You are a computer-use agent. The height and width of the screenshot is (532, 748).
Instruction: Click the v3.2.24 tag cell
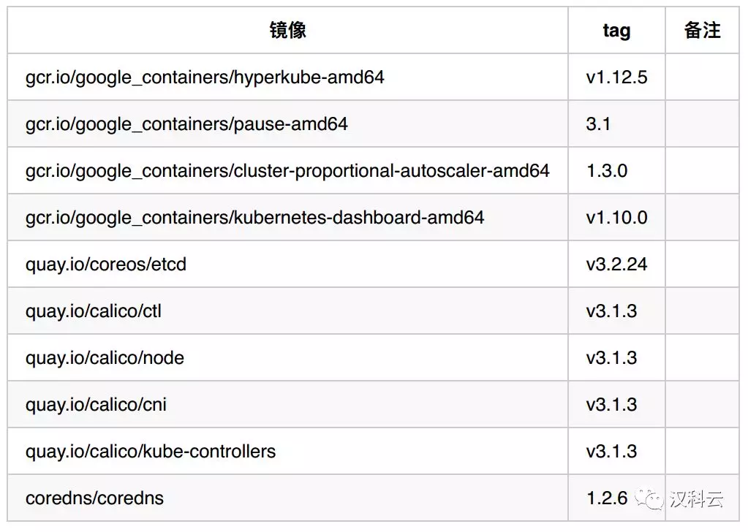pyautogui.click(x=617, y=264)
